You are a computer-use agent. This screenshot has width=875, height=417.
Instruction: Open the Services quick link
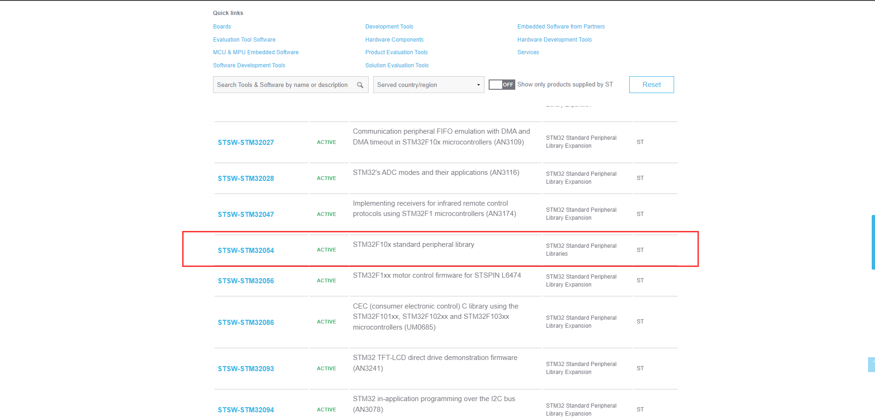tap(528, 52)
